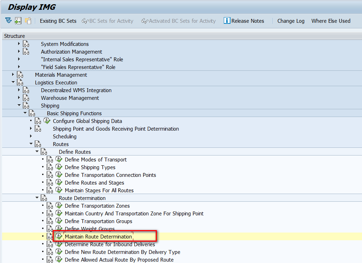Click the documentation icon next to Configure Global Shipping Data
Viewport: 362px width, 263px height.
tap(38, 121)
